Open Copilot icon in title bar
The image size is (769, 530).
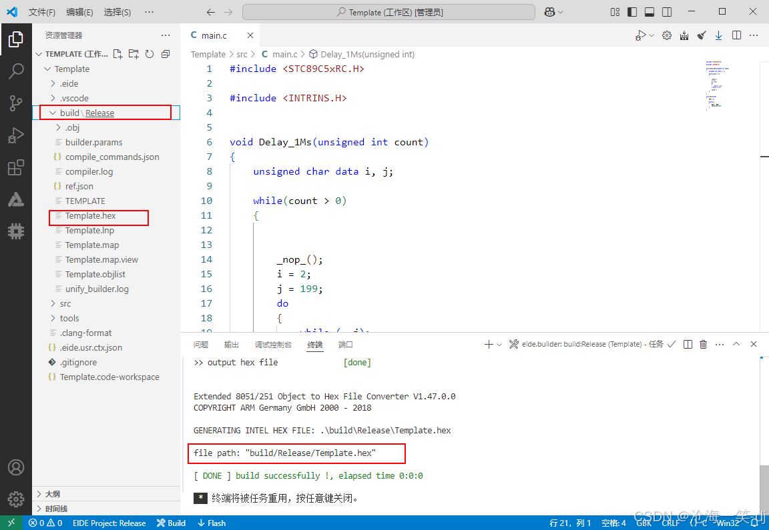pos(550,12)
